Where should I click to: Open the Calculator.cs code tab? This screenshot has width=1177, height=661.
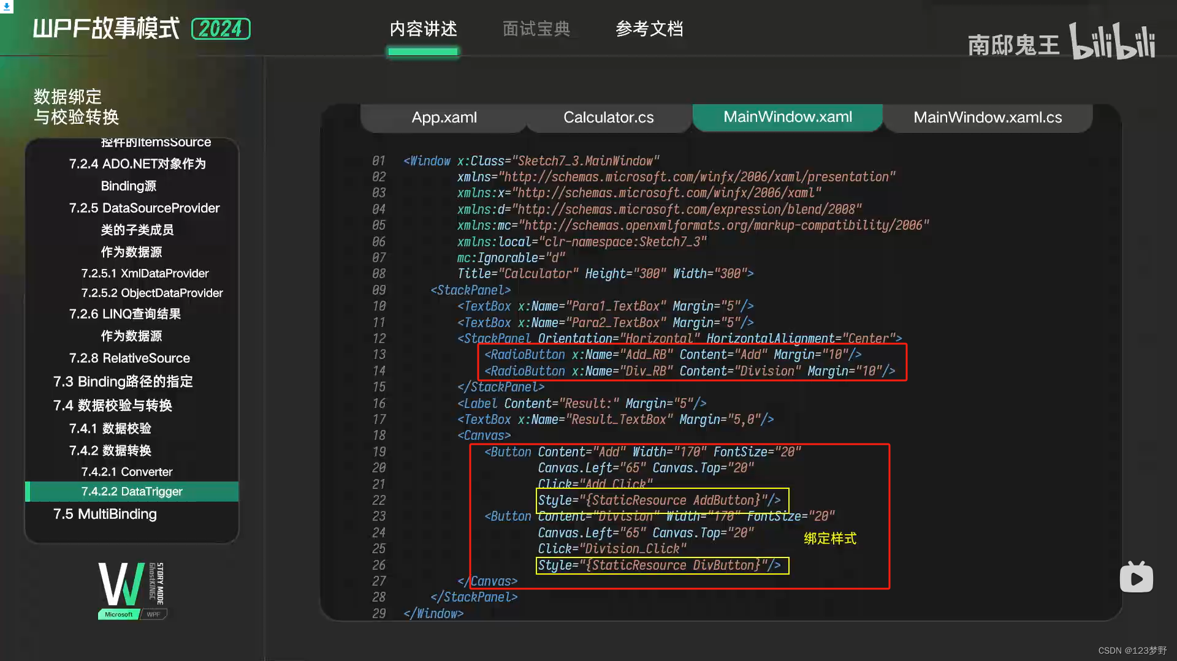[x=608, y=117]
